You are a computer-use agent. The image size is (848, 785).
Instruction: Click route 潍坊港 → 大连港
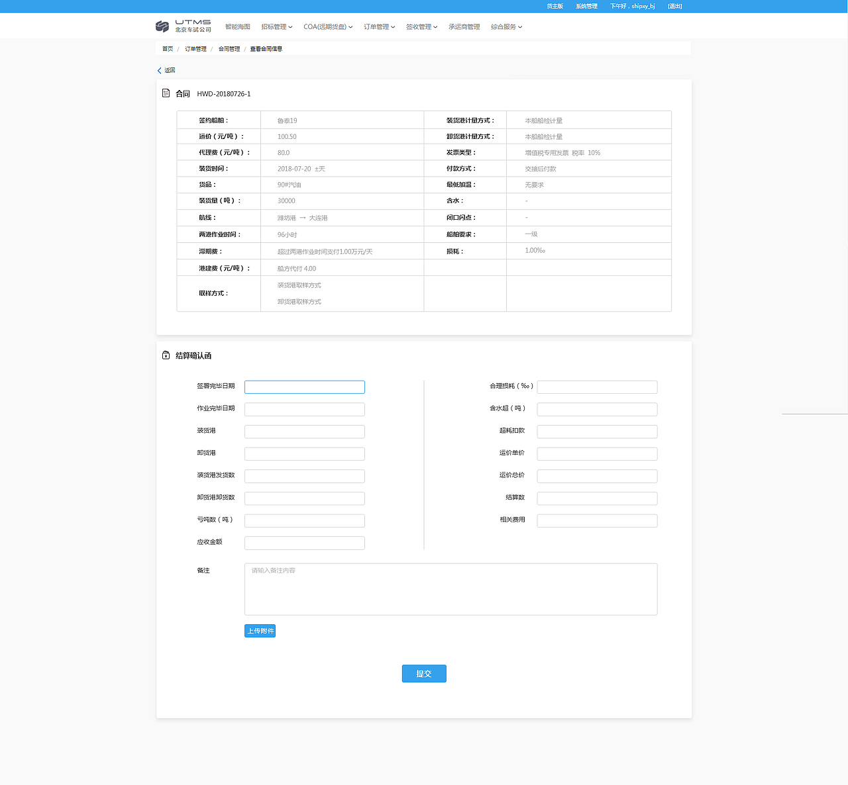pyautogui.click(x=302, y=218)
